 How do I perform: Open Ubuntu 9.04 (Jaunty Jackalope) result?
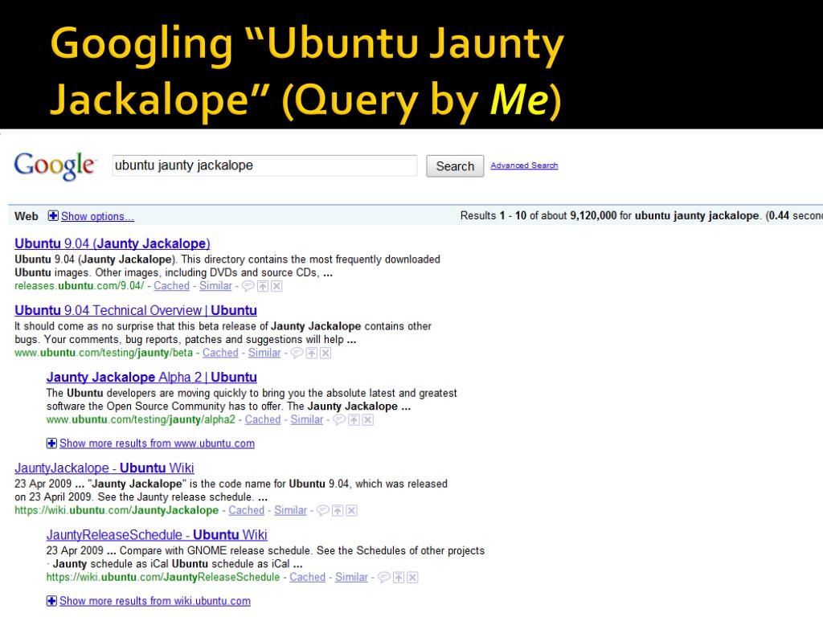[x=113, y=243]
